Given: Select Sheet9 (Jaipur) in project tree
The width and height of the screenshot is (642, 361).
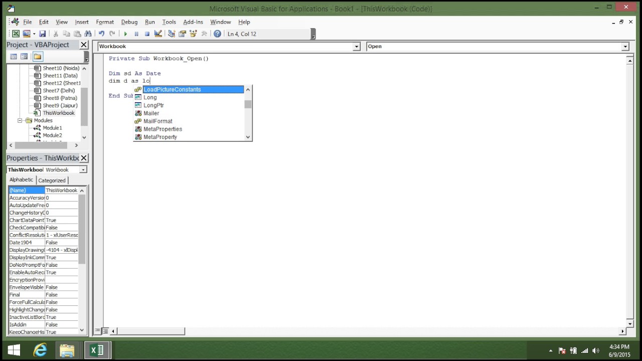Looking at the screenshot, I should point(60,106).
